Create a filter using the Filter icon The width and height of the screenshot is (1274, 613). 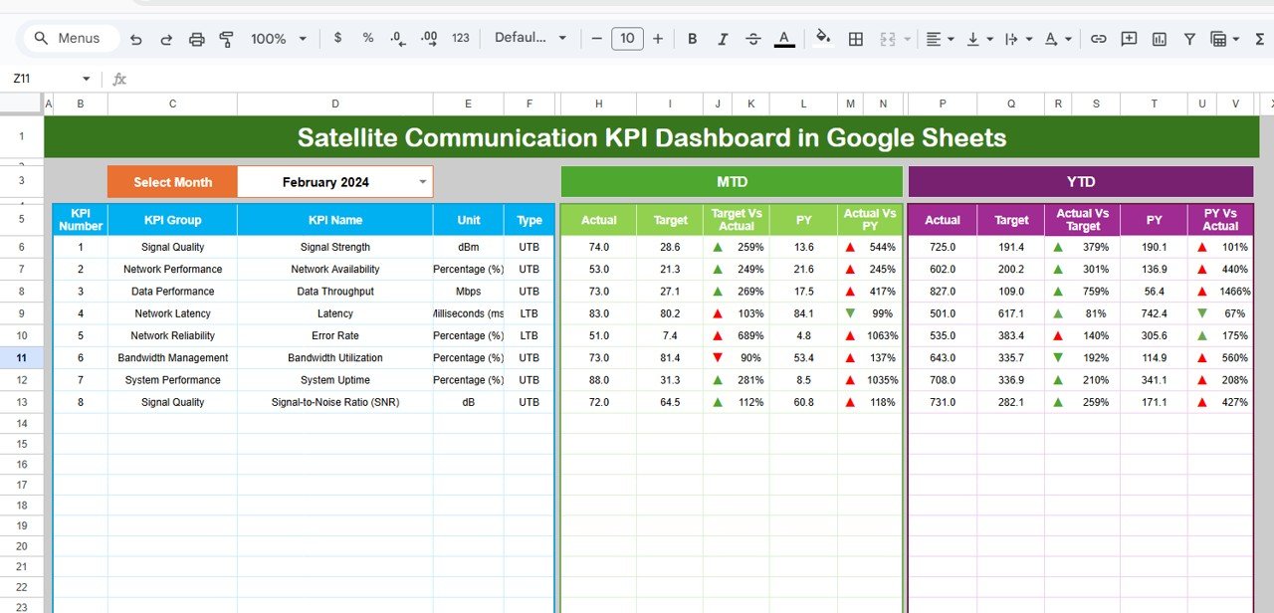tap(1189, 38)
